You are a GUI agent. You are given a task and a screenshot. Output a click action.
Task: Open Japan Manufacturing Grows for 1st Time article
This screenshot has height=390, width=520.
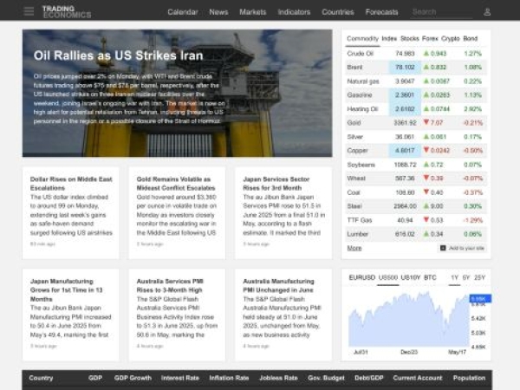point(67,290)
